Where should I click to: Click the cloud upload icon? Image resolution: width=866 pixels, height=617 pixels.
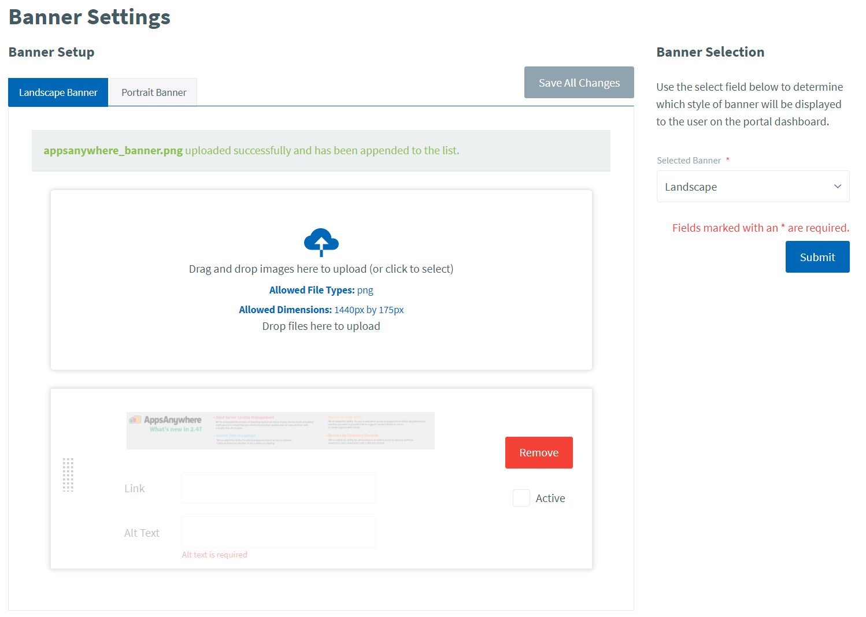point(321,242)
